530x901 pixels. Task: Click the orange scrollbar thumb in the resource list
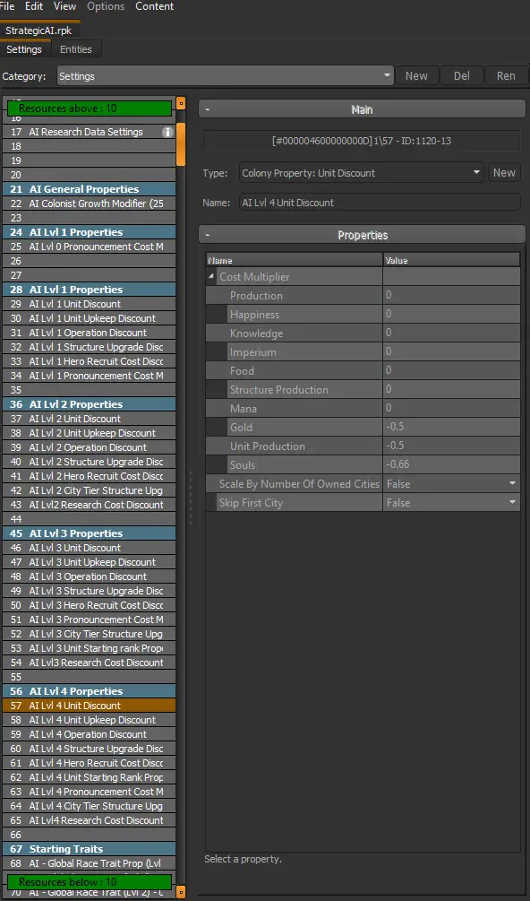click(181, 143)
